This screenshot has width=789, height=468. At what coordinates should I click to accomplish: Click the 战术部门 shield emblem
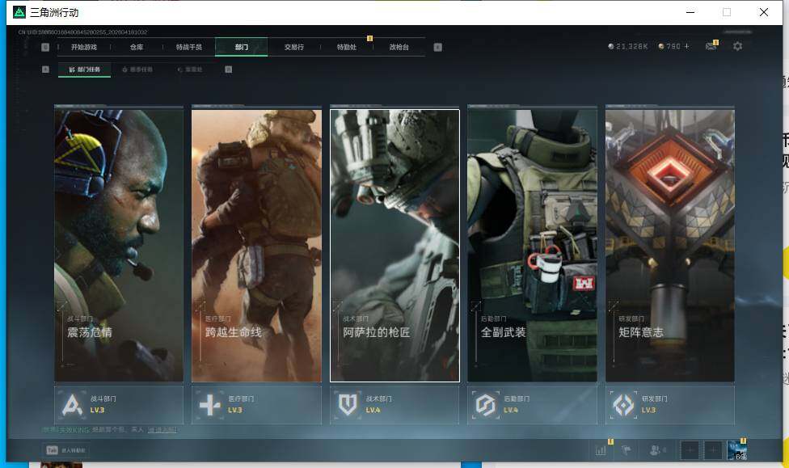click(x=348, y=404)
